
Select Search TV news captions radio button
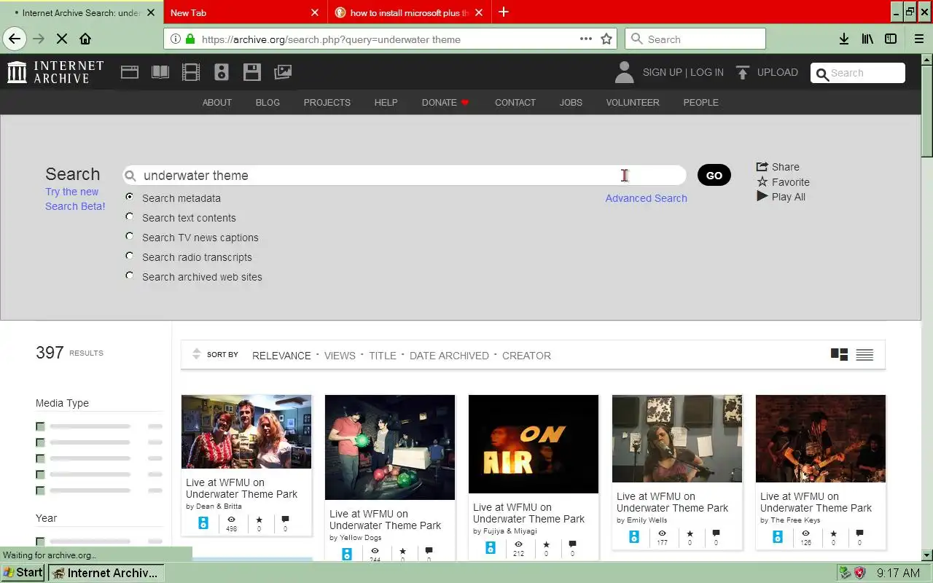[129, 236]
